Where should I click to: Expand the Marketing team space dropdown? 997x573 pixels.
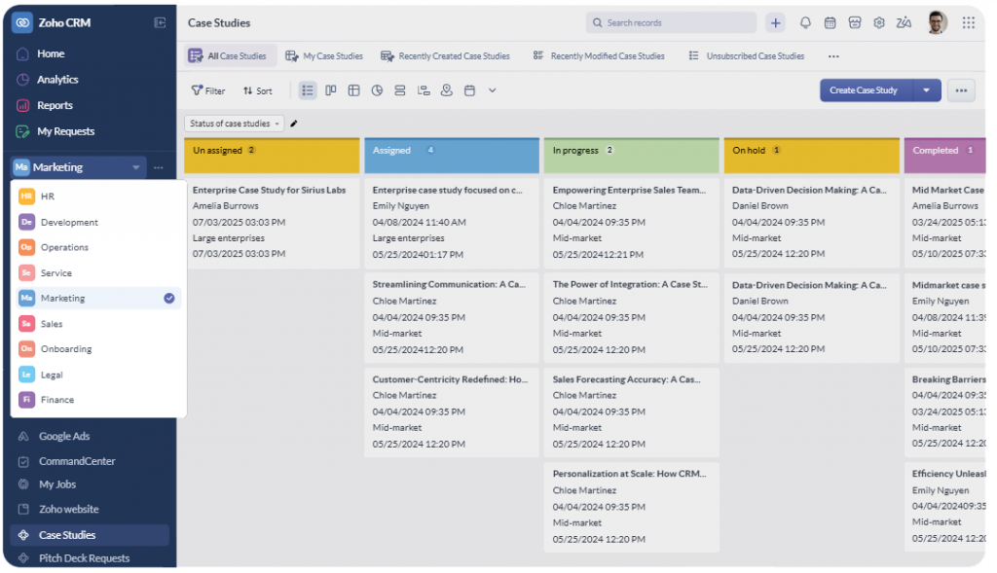tap(135, 167)
